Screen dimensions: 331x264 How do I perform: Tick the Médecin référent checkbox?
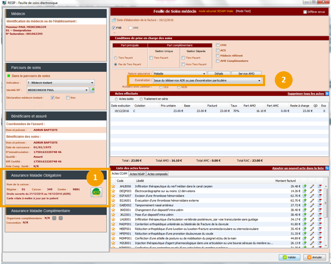(x=217, y=56)
